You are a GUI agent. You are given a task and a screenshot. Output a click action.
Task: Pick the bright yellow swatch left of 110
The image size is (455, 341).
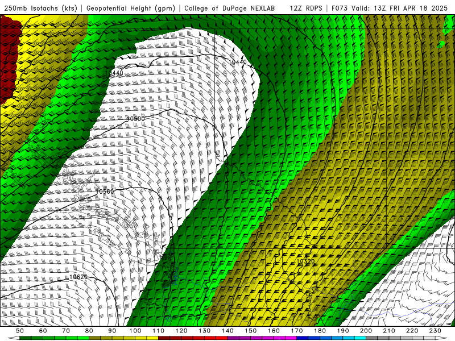[152, 338]
